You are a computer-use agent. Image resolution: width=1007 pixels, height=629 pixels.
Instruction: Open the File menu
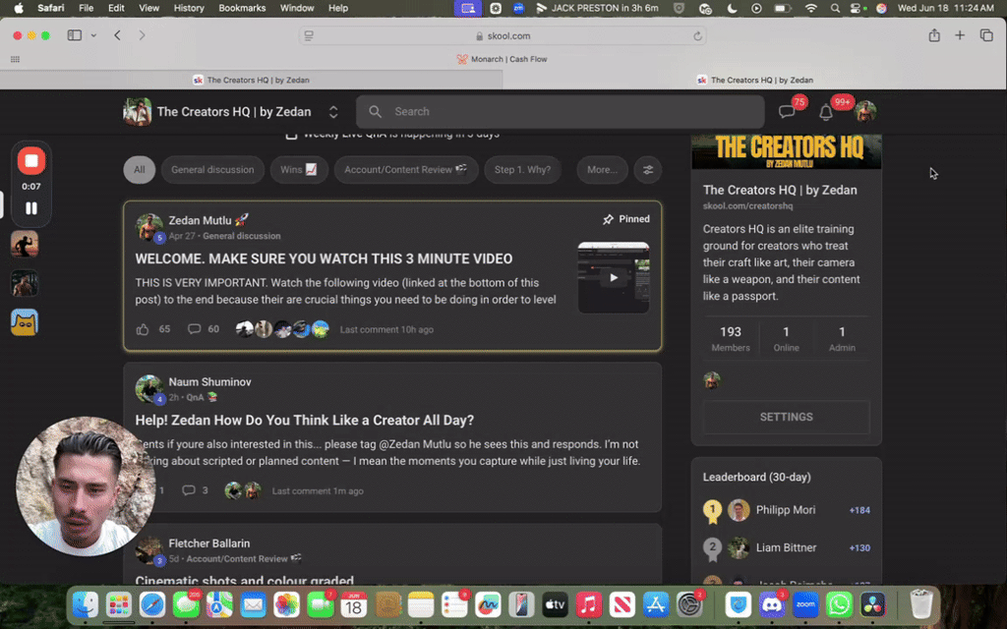(x=87, y=8)
